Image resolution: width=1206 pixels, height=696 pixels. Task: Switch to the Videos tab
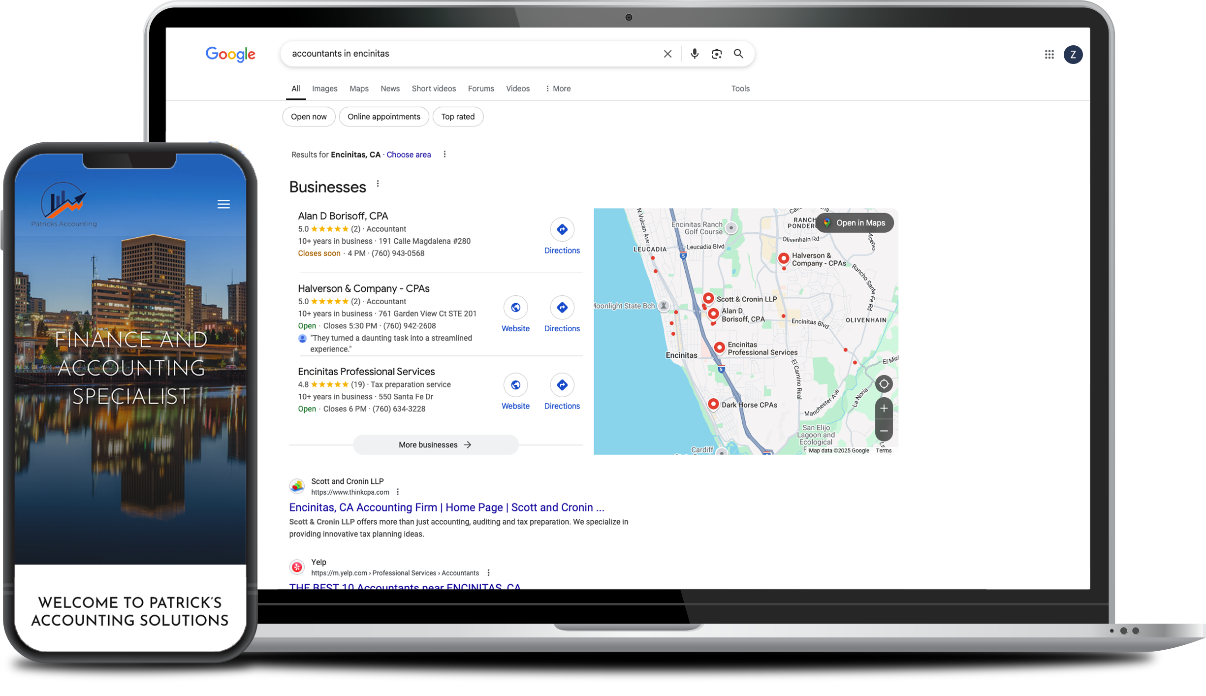point(518,89)
